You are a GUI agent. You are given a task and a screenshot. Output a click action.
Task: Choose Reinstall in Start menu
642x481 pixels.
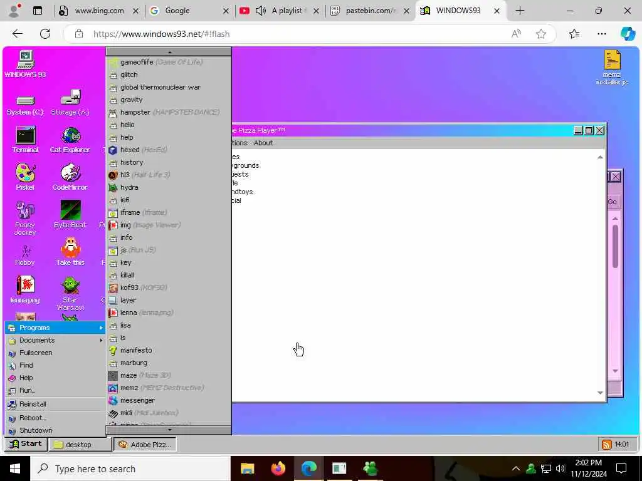(55, 404)
